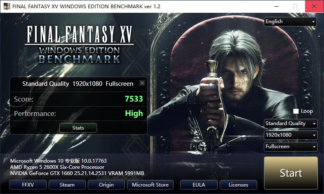324x194 pixels.
Task: Click the NVIDIA GeForce GTX 1660 info line
Action: [x=77, y=173]
